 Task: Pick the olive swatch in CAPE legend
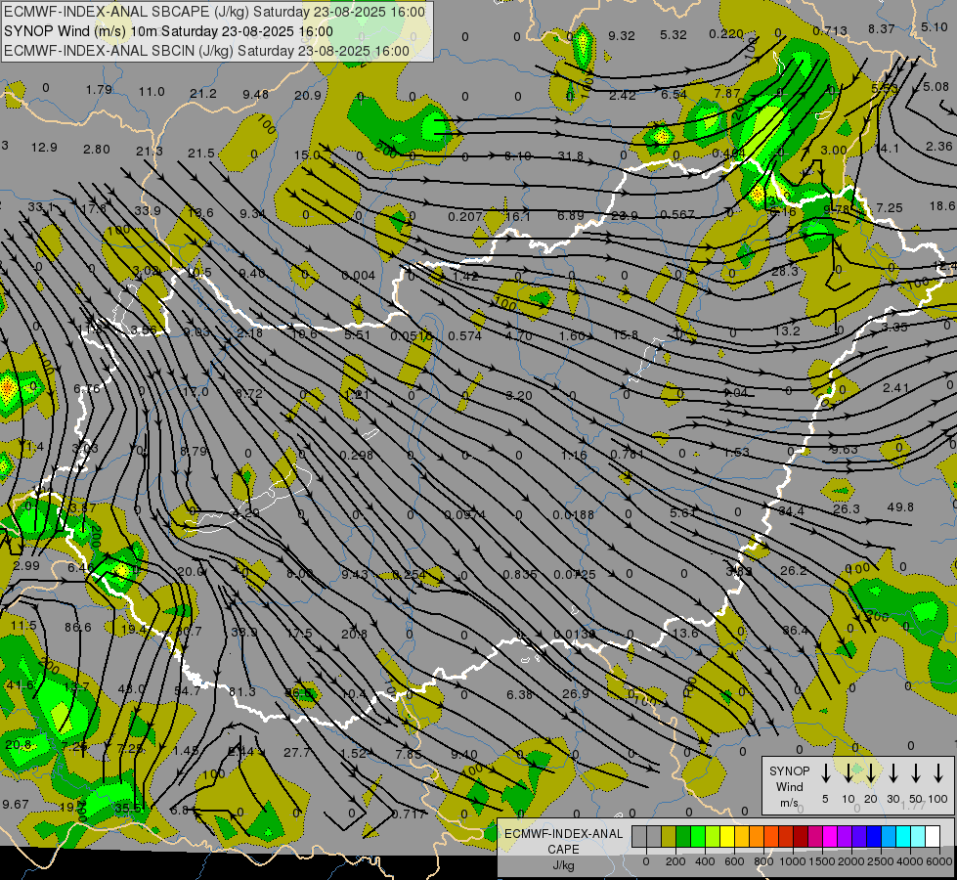(669, 836)
